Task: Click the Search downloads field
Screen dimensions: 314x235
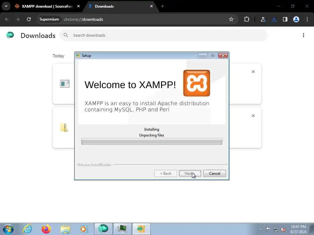Action: point(163,35)
